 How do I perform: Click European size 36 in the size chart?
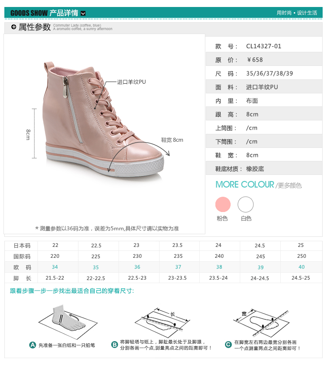(x=137, y=267)
